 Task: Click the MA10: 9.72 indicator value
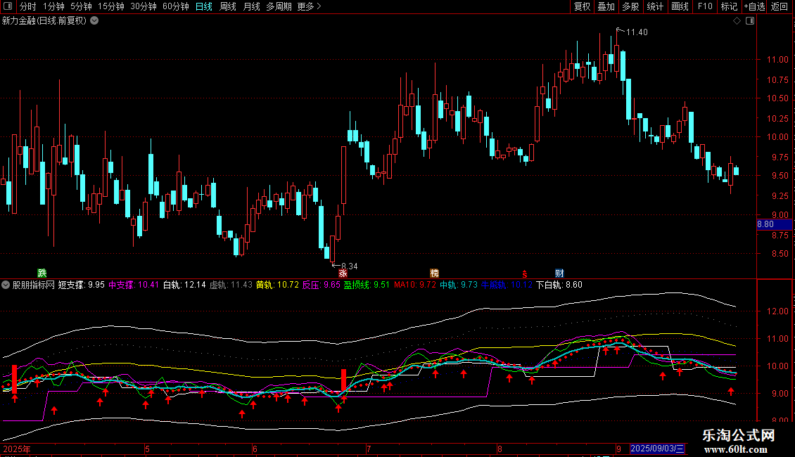coord(415,285)
